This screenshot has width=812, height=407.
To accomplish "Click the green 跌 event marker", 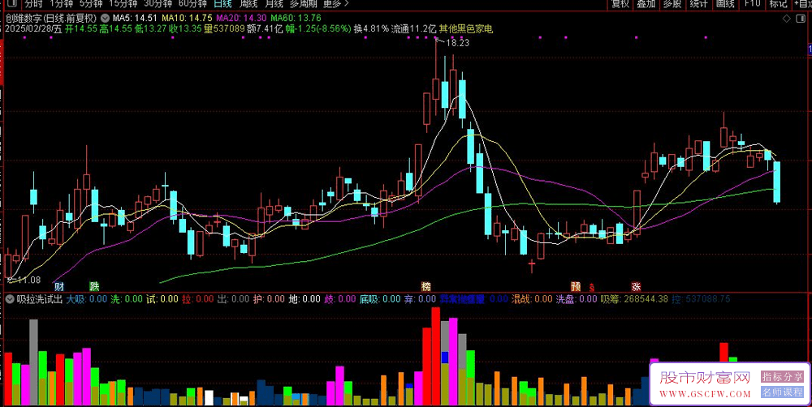I will click(x=93, y=286).
